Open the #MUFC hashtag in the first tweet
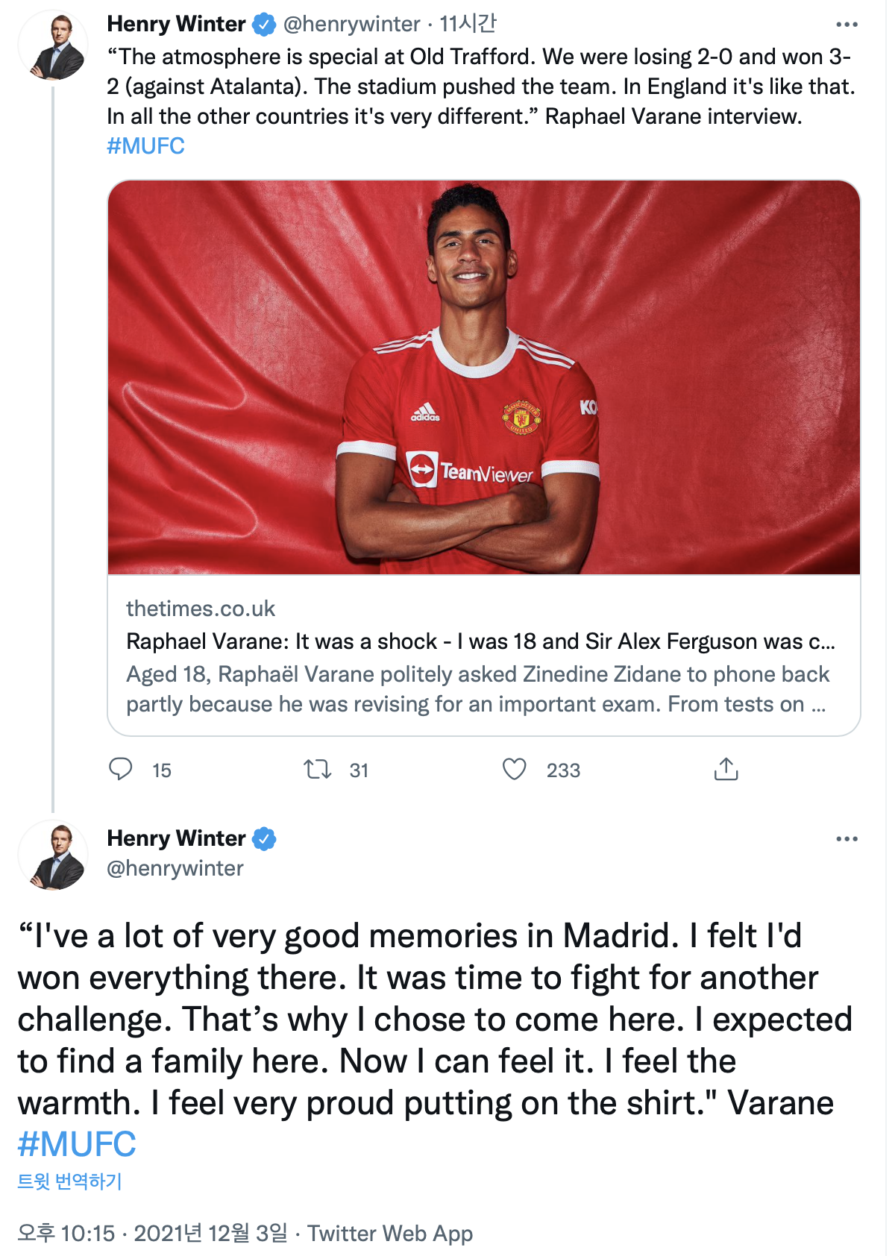895x1256 pixels. pos(145,145)
